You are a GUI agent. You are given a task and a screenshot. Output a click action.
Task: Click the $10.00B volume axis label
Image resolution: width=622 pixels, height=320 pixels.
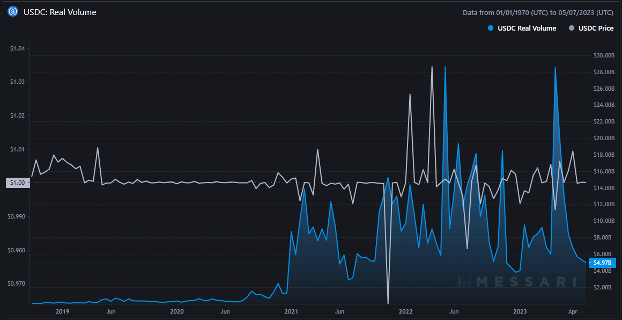pos(603,221)
